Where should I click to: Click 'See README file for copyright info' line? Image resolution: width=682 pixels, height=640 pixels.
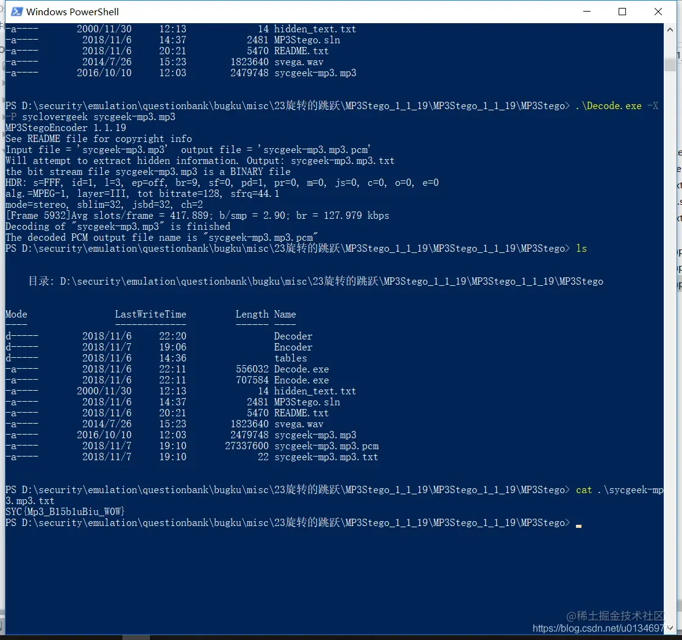[98, 139]
